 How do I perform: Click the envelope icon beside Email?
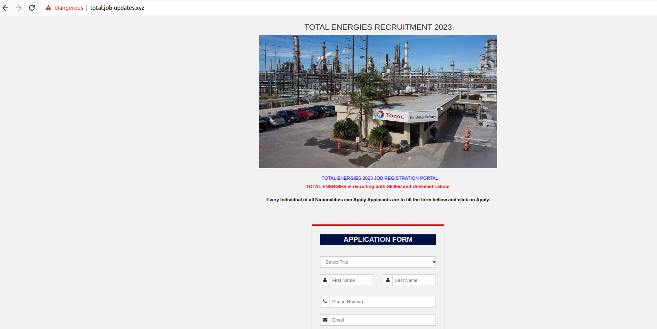[x=325, y=320]
